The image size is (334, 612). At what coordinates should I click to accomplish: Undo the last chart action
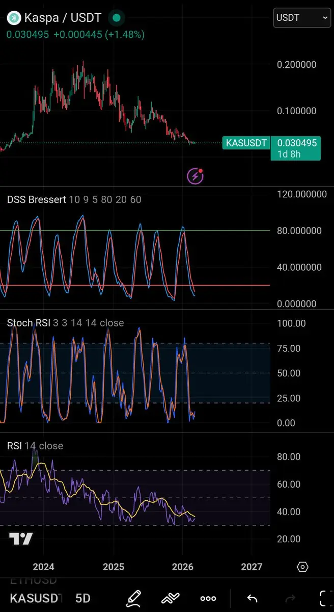pyautogui.click(x=252, y=598)
